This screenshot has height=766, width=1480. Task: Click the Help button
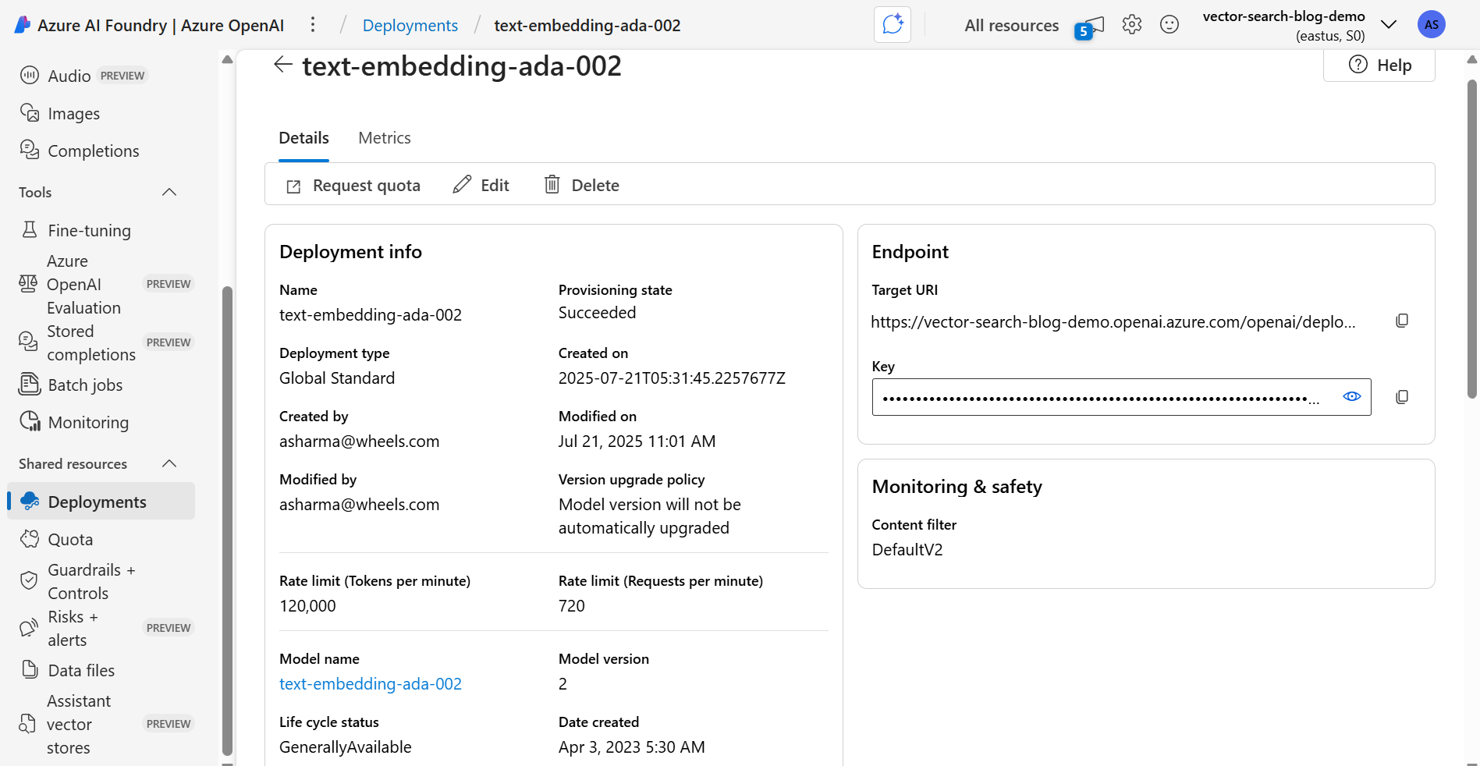pyautogui.click(x=1379, y=66)
